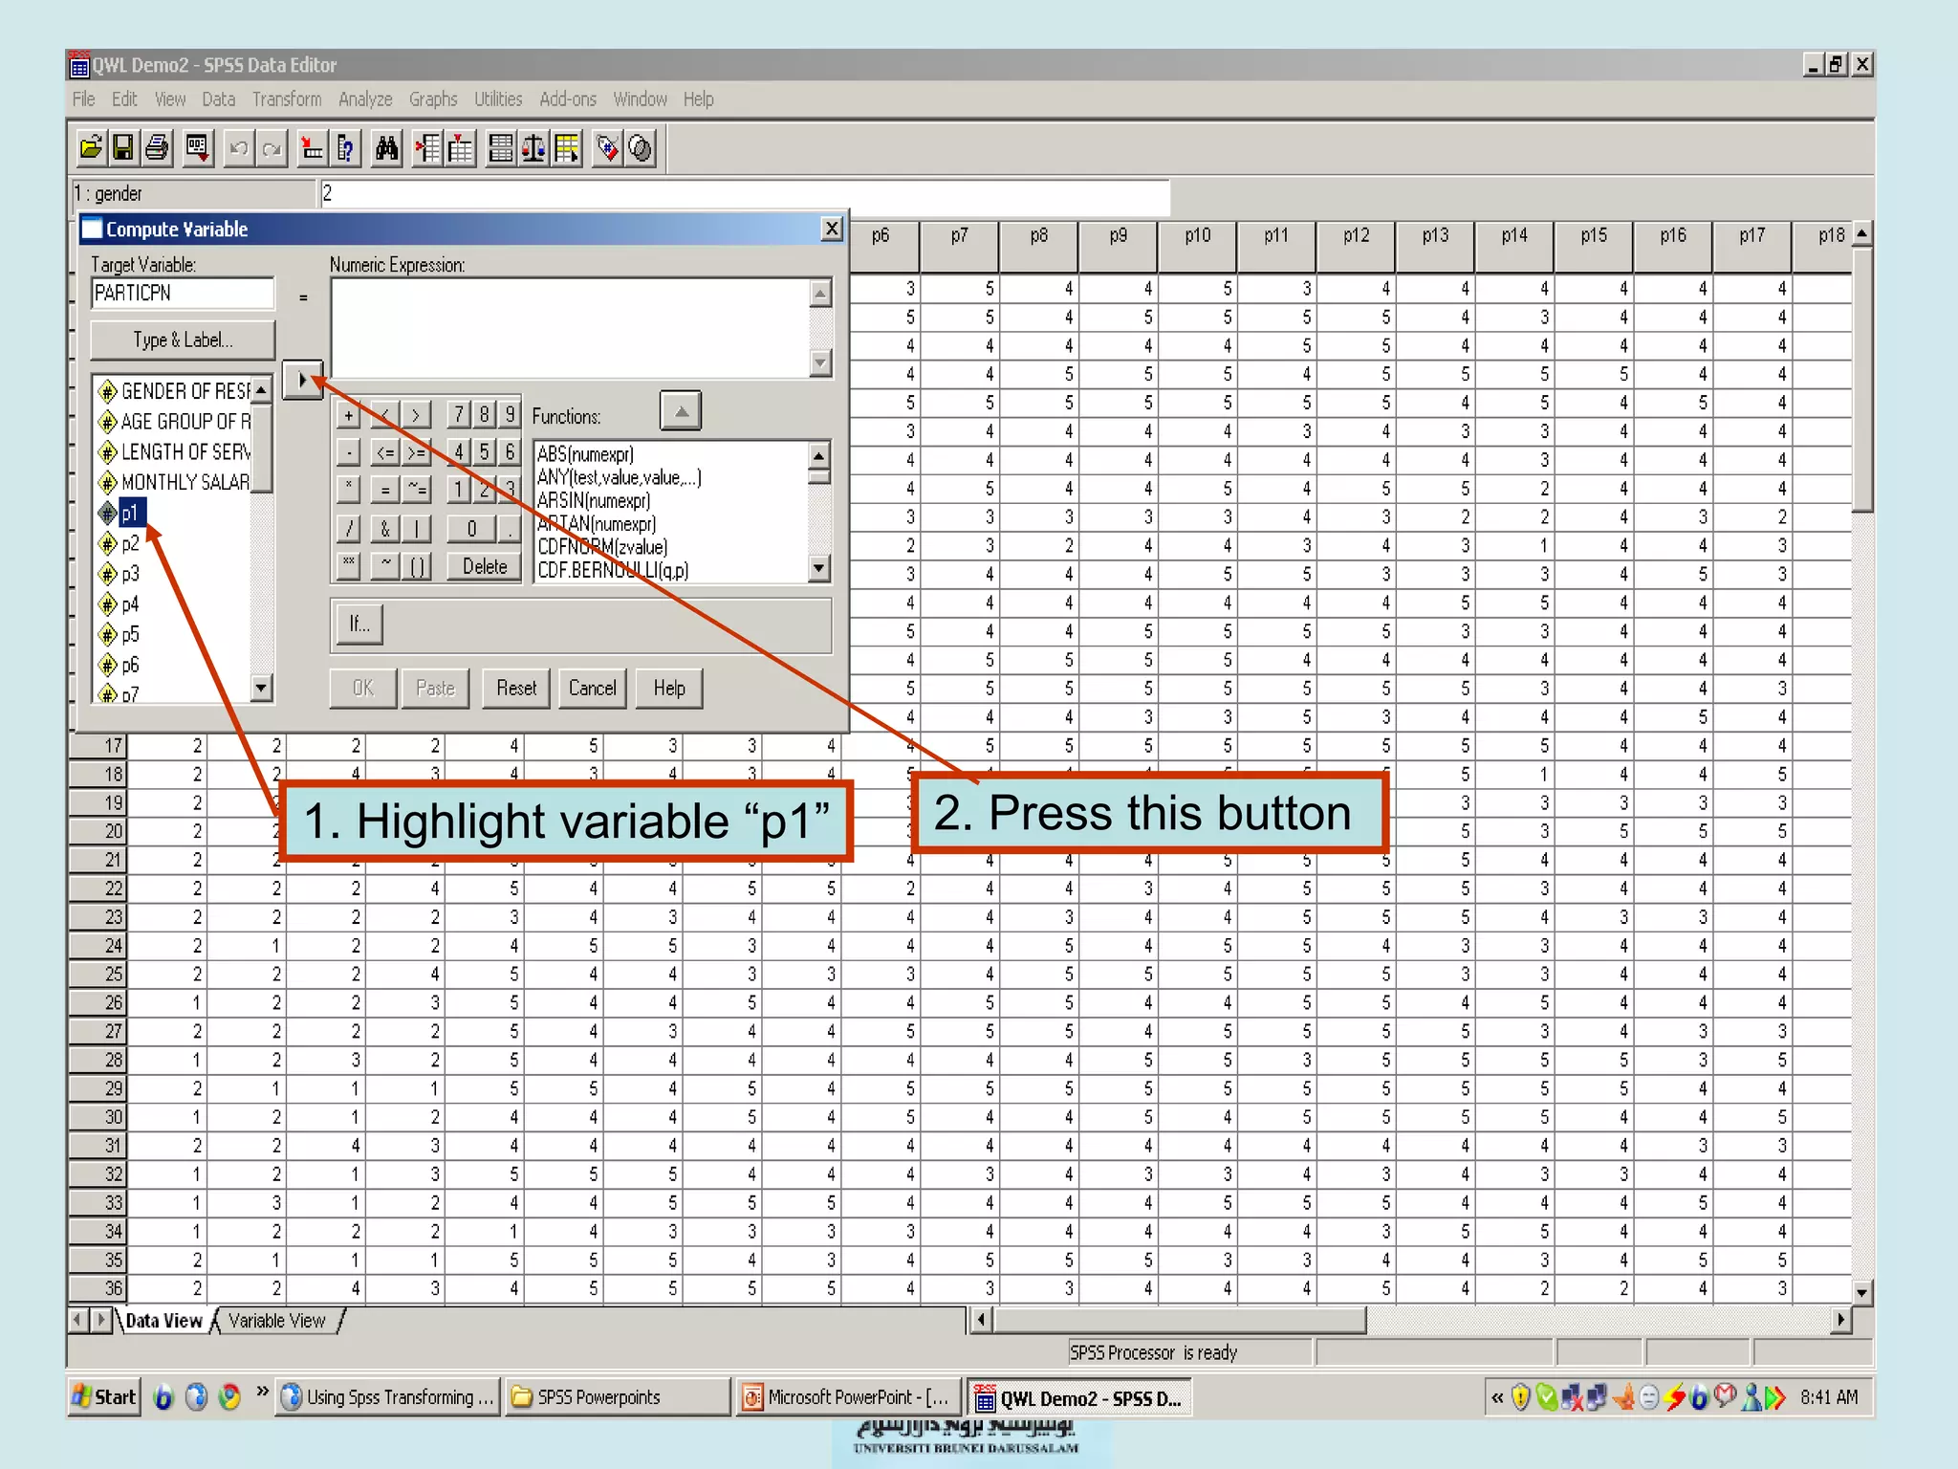Viewport: 1958px width, 1469px height.
Task: Click the Cancel button in Compute Variable
Action: pos(593,688)
